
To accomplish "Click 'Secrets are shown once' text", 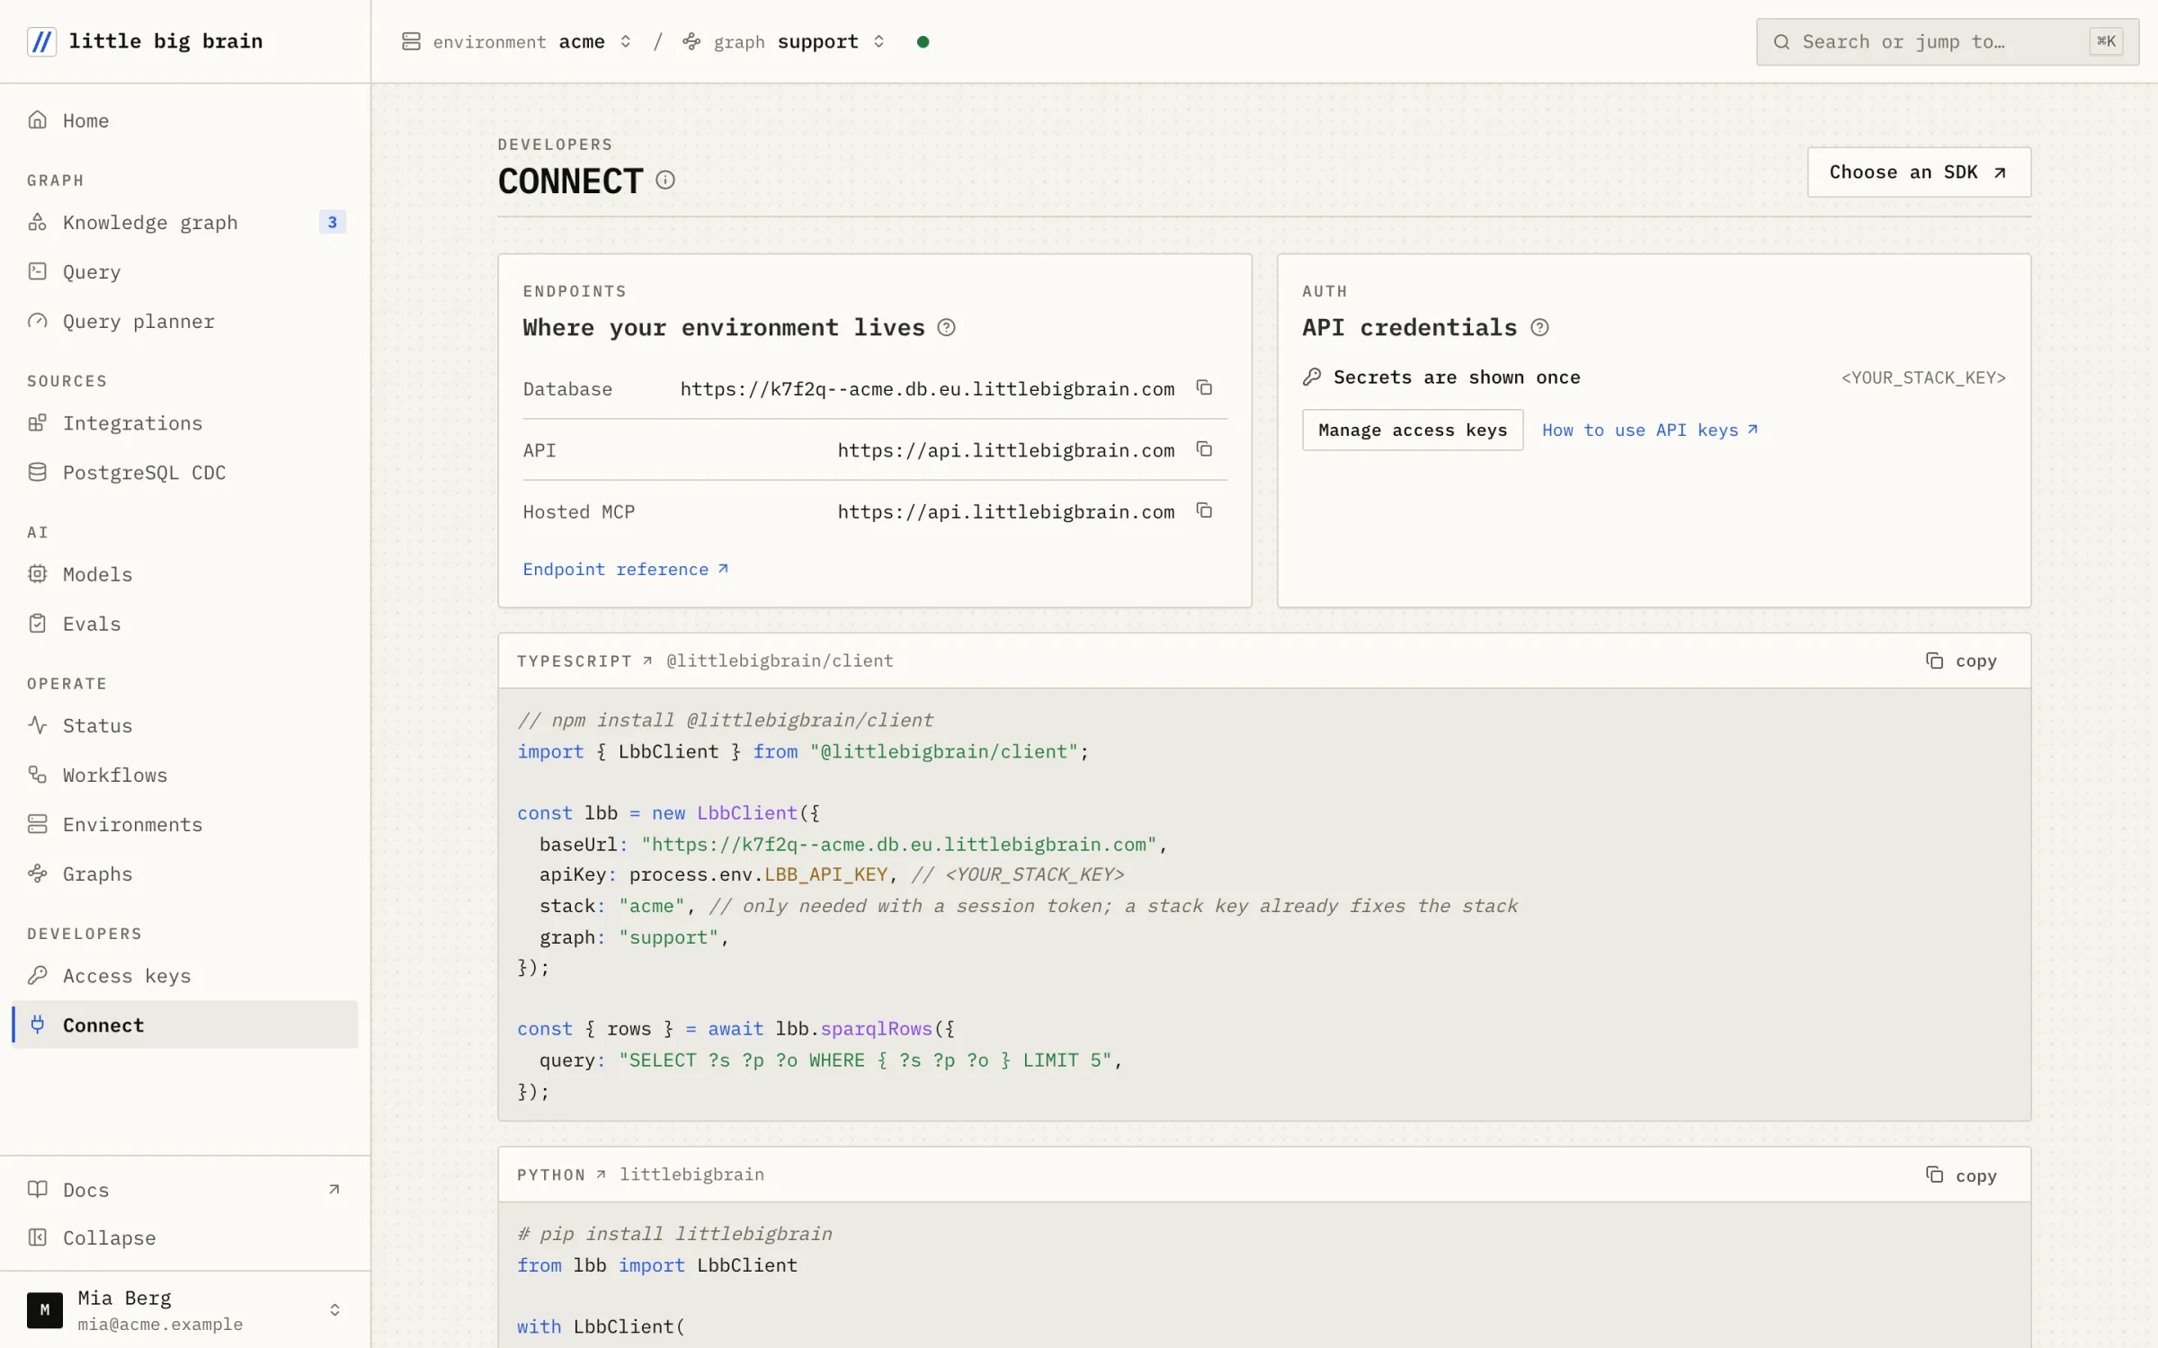I will coord(1457,377).
